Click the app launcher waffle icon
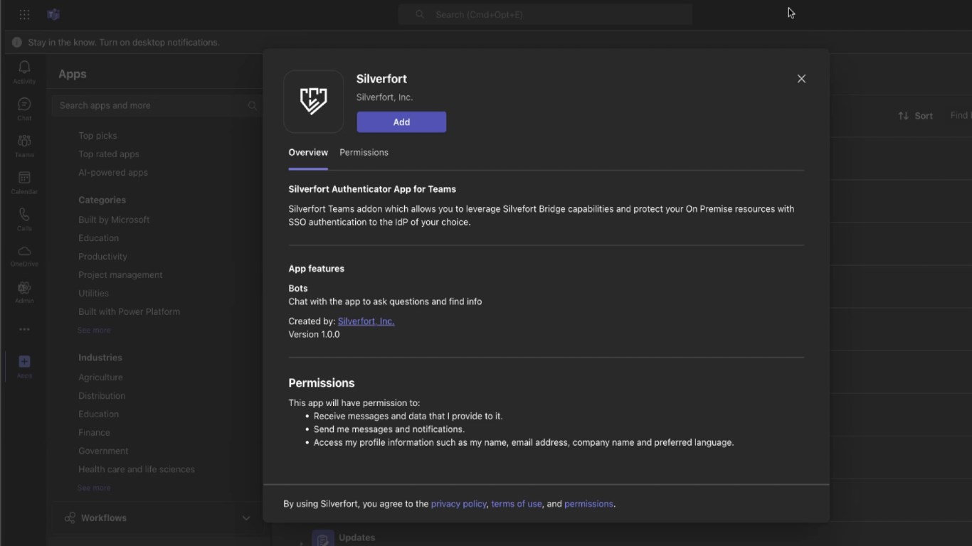The width and height of the screenshot is (972, 546). [24, 14]
